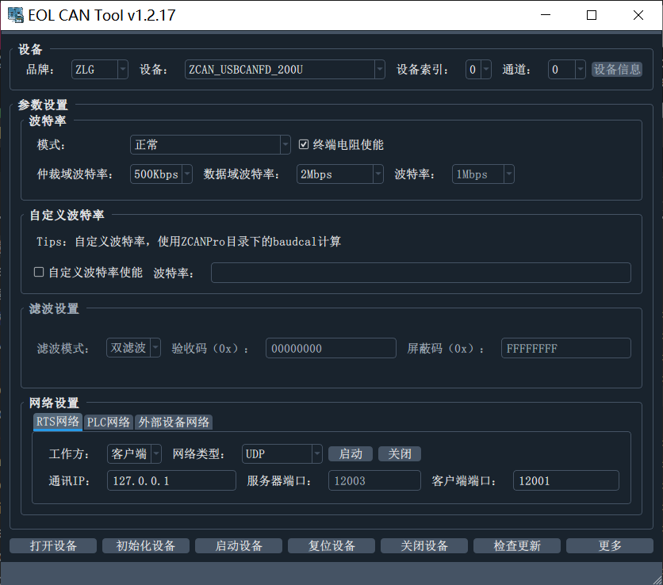Click the window resize grip corner
The image size is (663, 585).
[x=657, y=579]
